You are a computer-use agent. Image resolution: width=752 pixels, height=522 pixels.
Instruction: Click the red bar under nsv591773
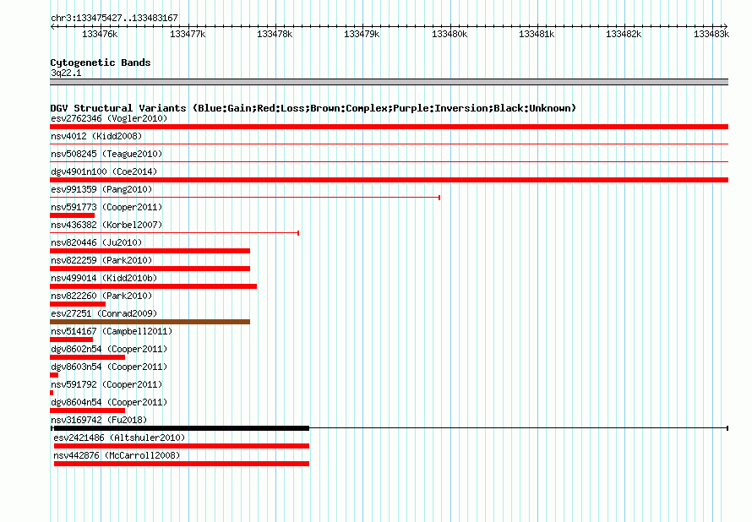(73, 215)
